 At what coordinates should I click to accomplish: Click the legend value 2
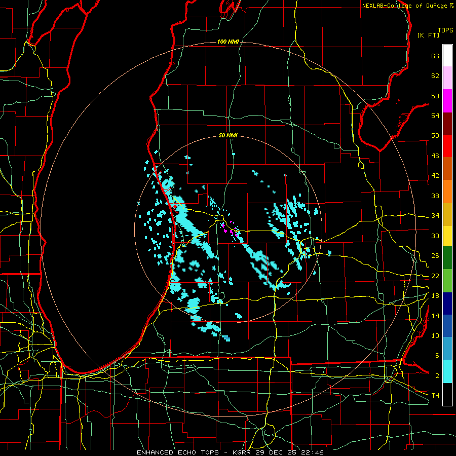click(437, 376)
